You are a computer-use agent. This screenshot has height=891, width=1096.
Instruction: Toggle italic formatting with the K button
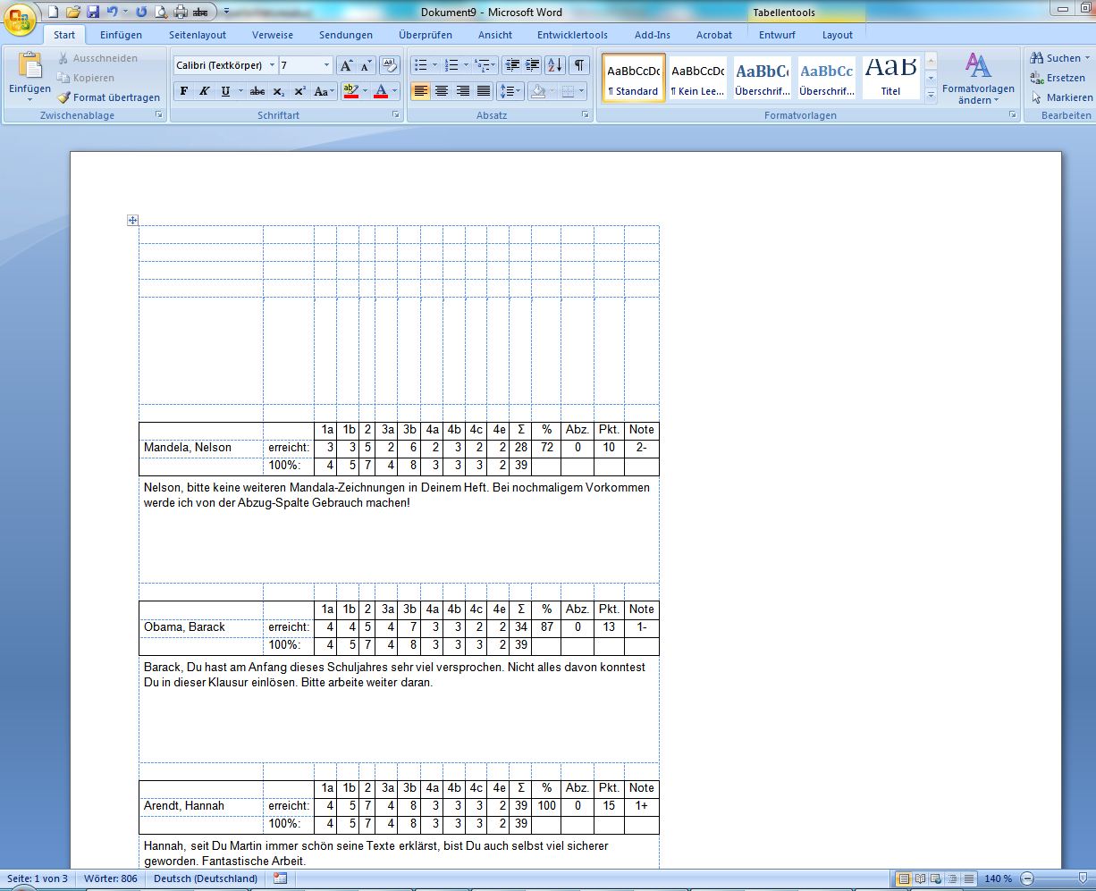[204, 91]
